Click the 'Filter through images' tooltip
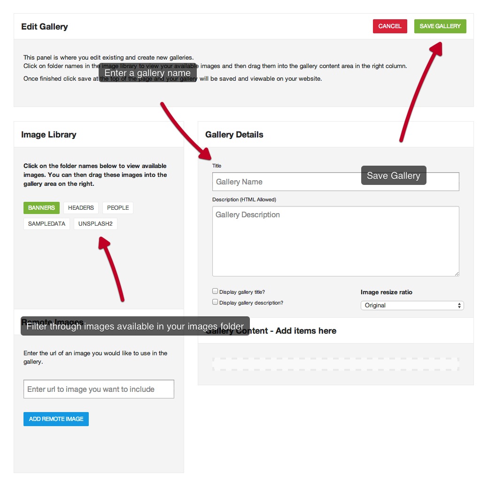496x497 pixels. tap(135, 326)
